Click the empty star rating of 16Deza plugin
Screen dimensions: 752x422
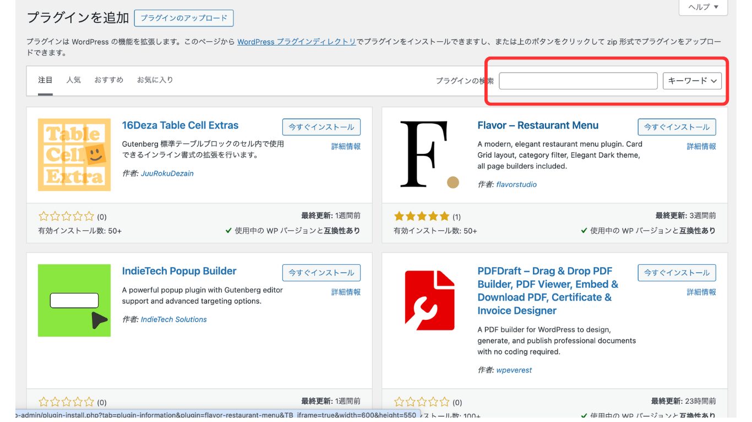tap(66, 216)
